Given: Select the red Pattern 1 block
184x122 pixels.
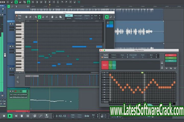Looking at the screenshot, I should point(105,65).
